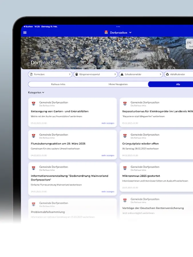Open the Dorfprozelten snowy village banner image
Screen dimensions: 193x257
[x=107, y=53]
